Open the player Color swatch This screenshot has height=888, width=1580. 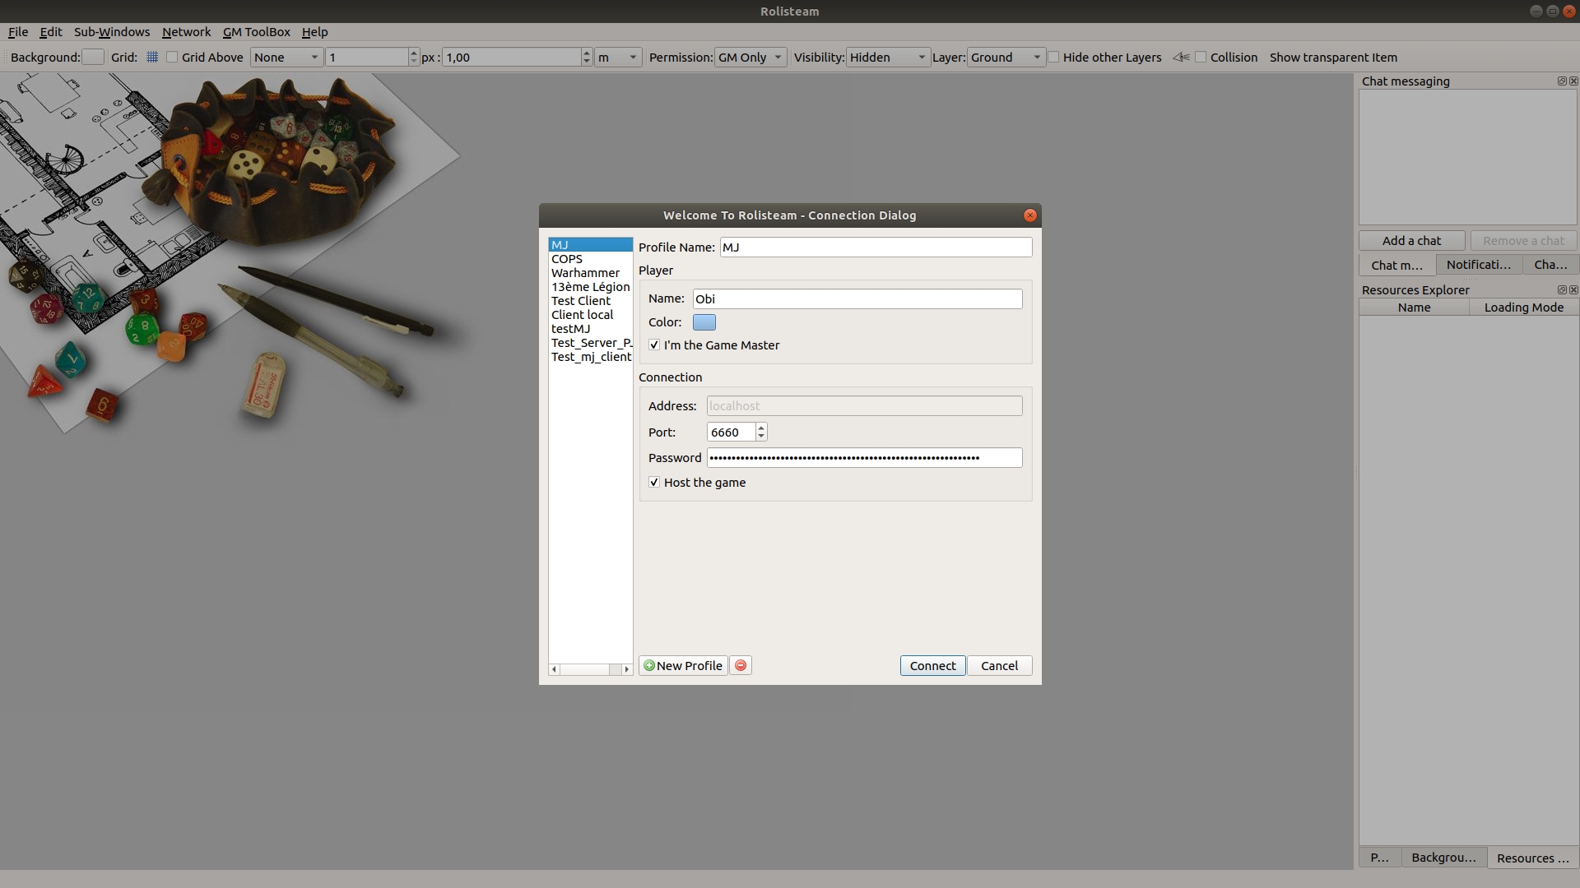click(704, 322)
